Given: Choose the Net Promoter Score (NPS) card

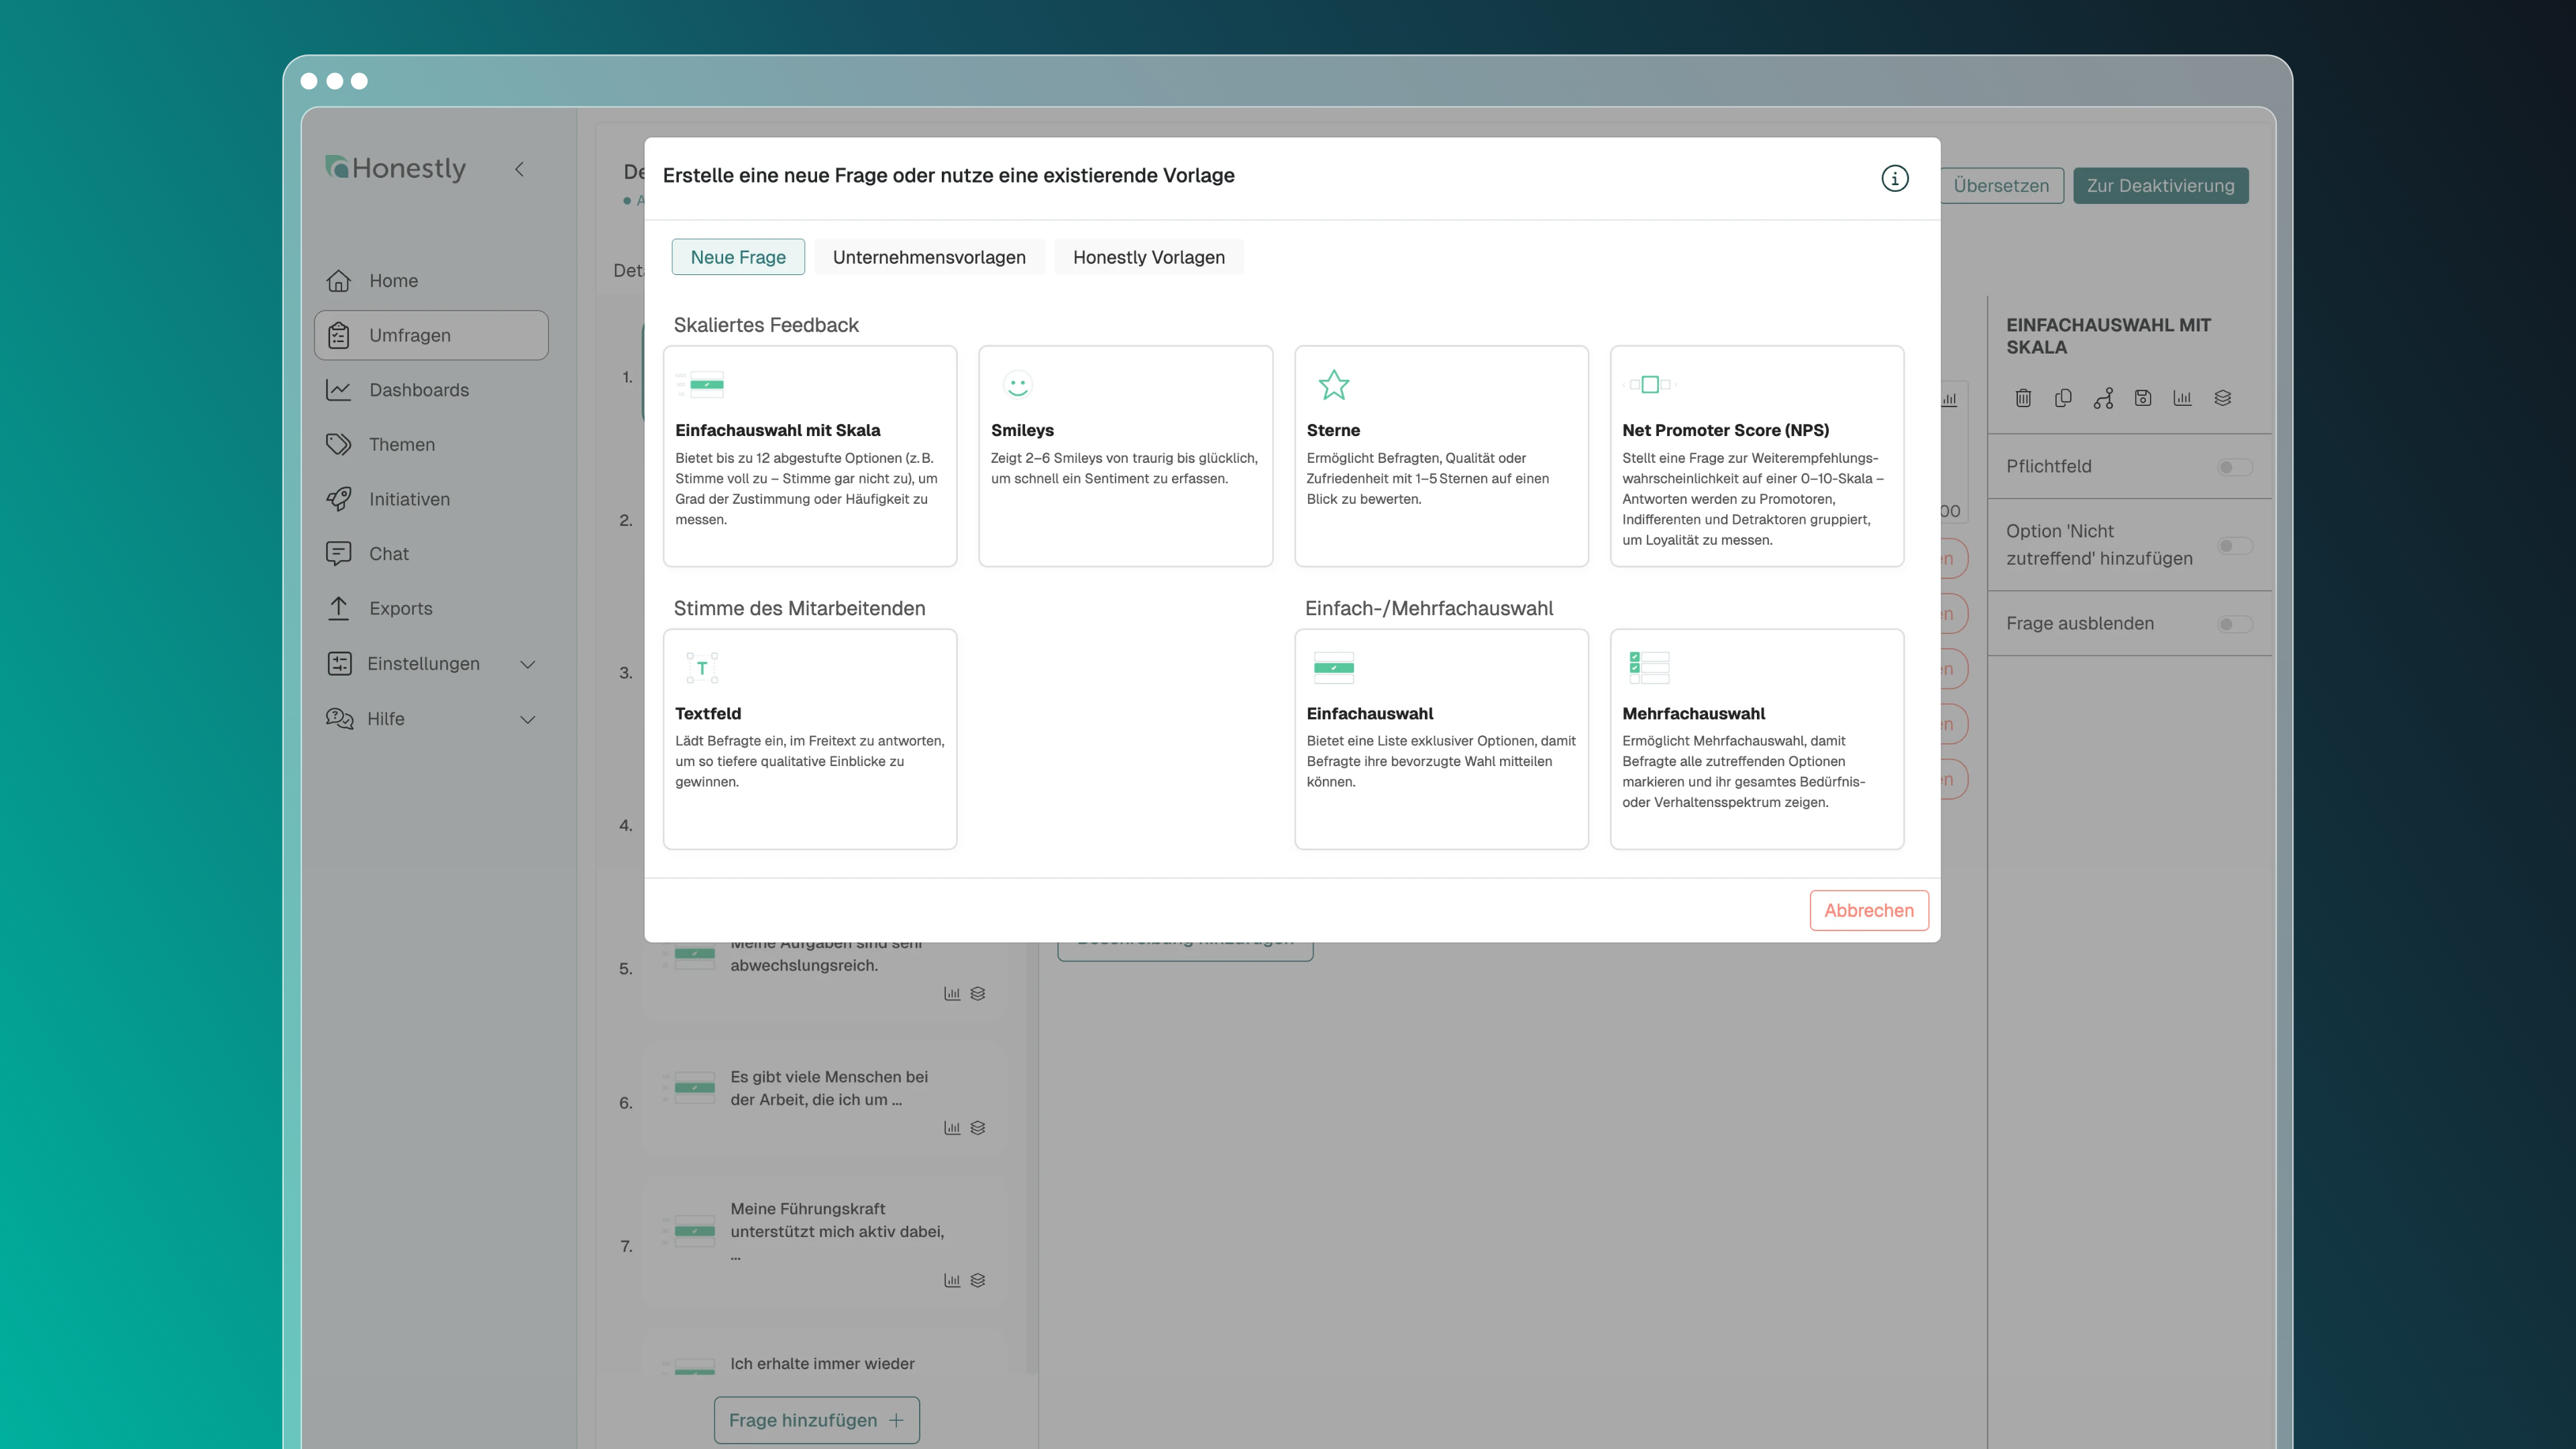Looking at the screenshot, I should coord(1756,456).
